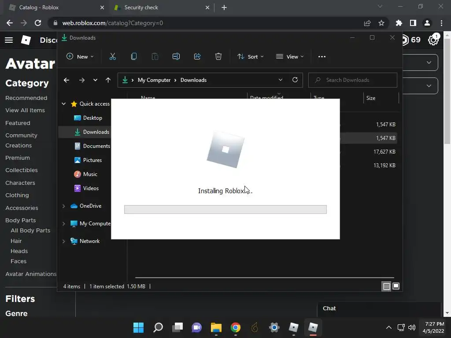This screenshot has height=338, width=451.
Task: Open the New item dropdown
Action: coord(80,57)
